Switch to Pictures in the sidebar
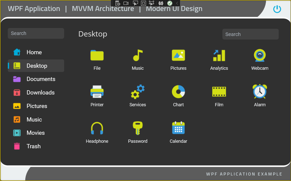 click(x=36, y=106)
